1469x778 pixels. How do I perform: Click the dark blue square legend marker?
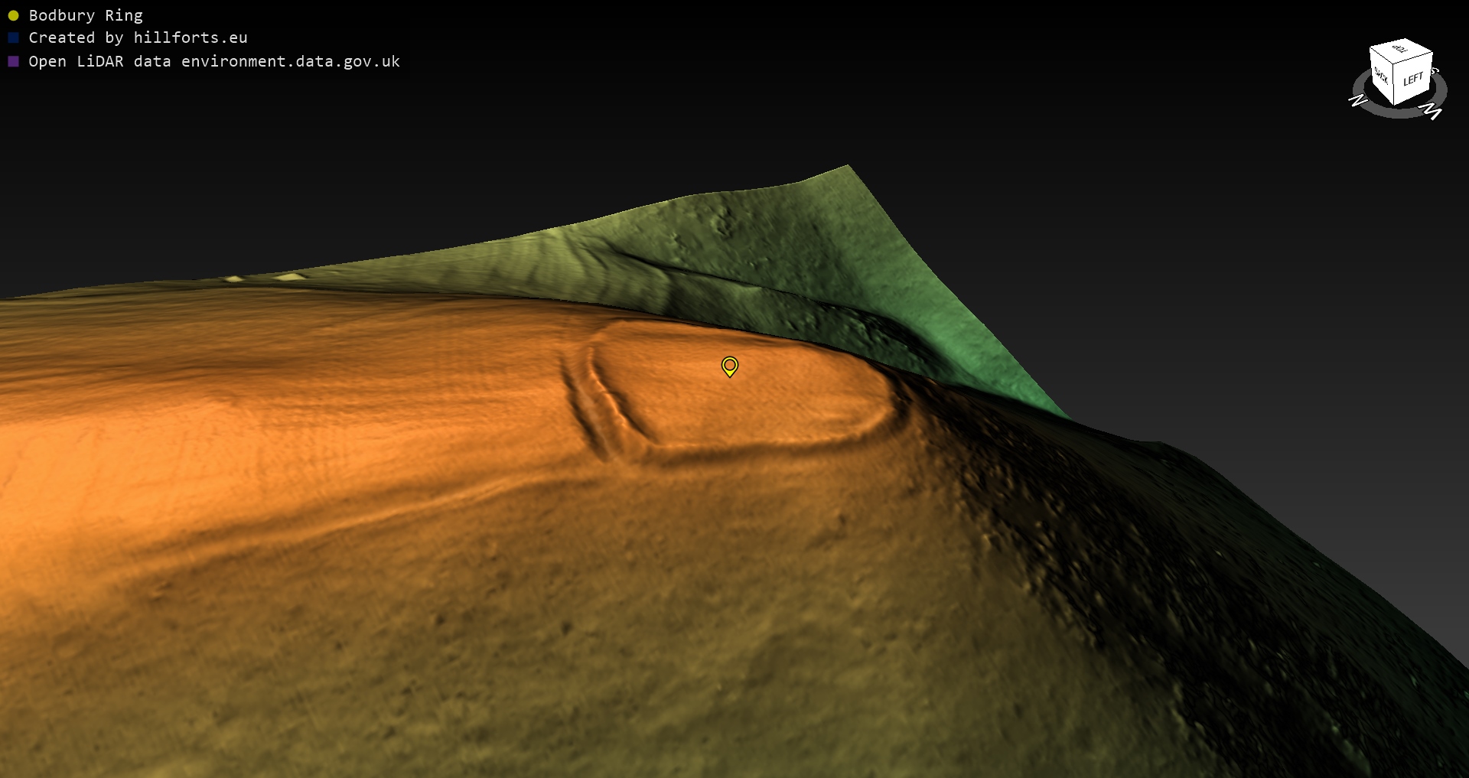tap(13, 37)
